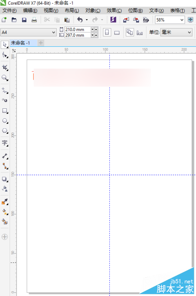The image size is (196, 296).
Task: Select the Zoom tool in toolbox
Action: click(x=5, y=78)
